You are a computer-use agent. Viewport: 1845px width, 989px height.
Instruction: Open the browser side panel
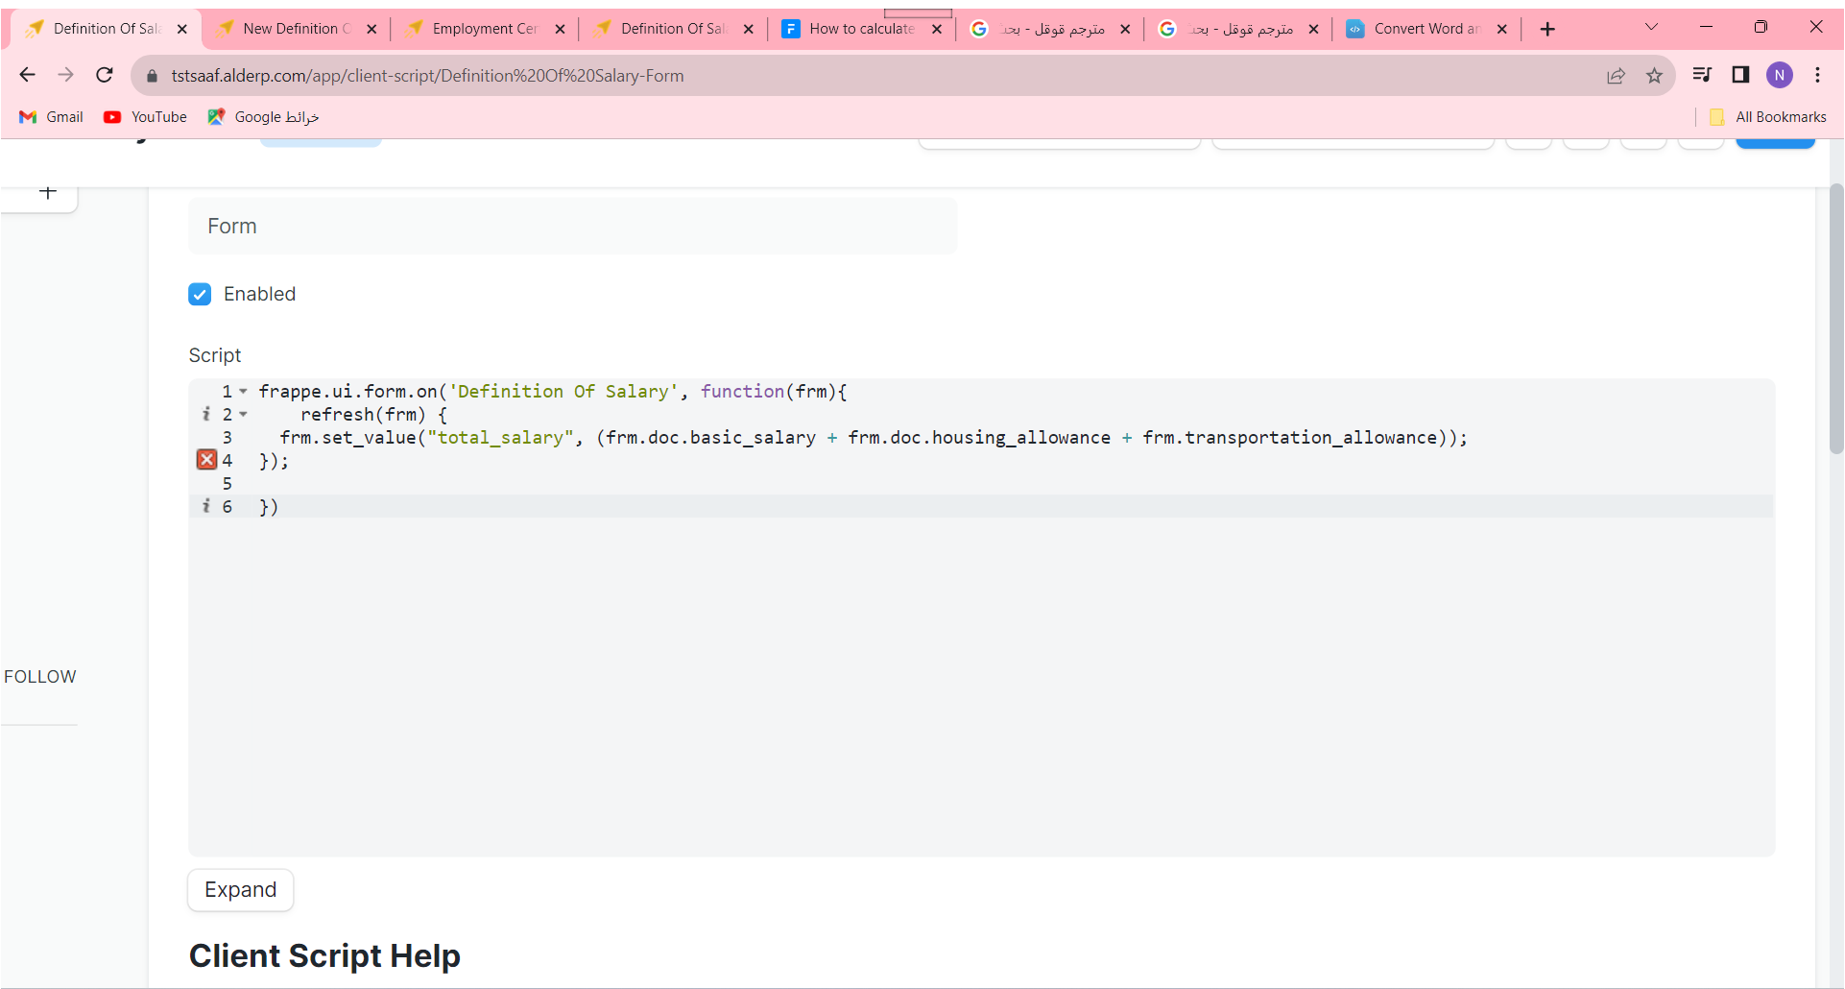point(1740,75)
